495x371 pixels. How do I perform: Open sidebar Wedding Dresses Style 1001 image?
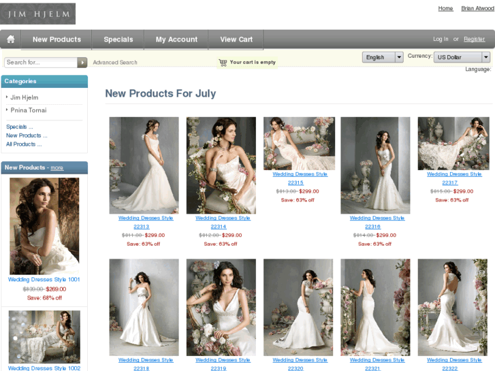(x=44, y=226)
